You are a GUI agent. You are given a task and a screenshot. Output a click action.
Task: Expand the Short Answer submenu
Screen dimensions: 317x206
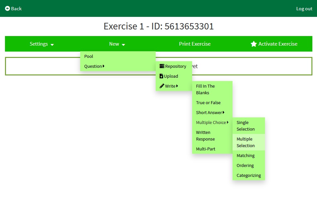(210, 112)
